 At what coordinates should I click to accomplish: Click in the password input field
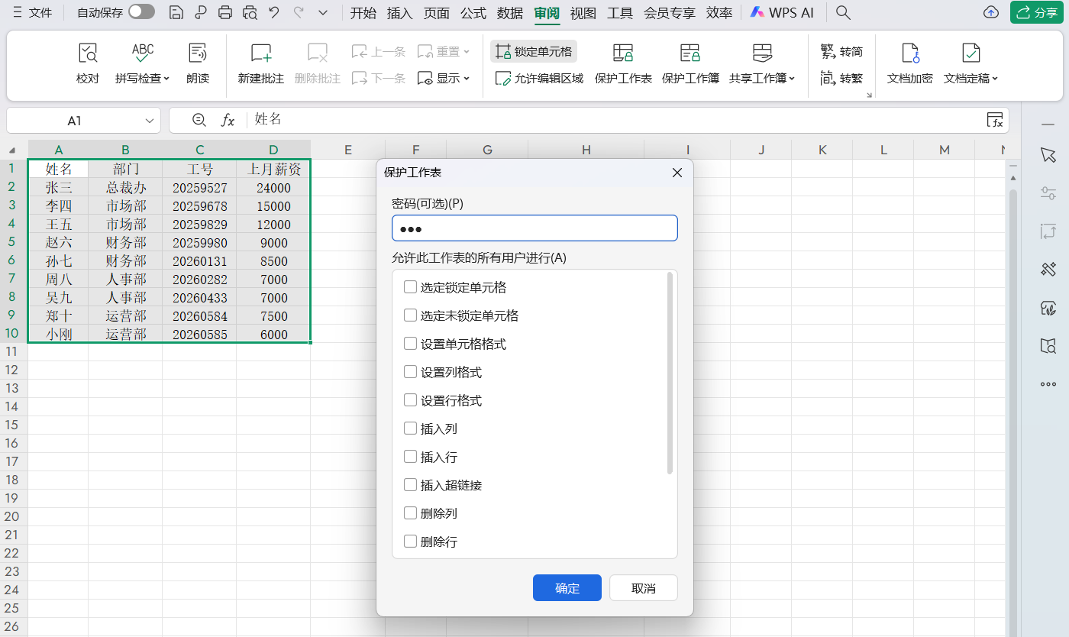tap(534, 228)
